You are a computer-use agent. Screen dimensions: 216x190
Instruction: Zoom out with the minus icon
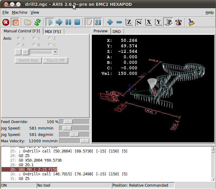(x=119, y=22)
